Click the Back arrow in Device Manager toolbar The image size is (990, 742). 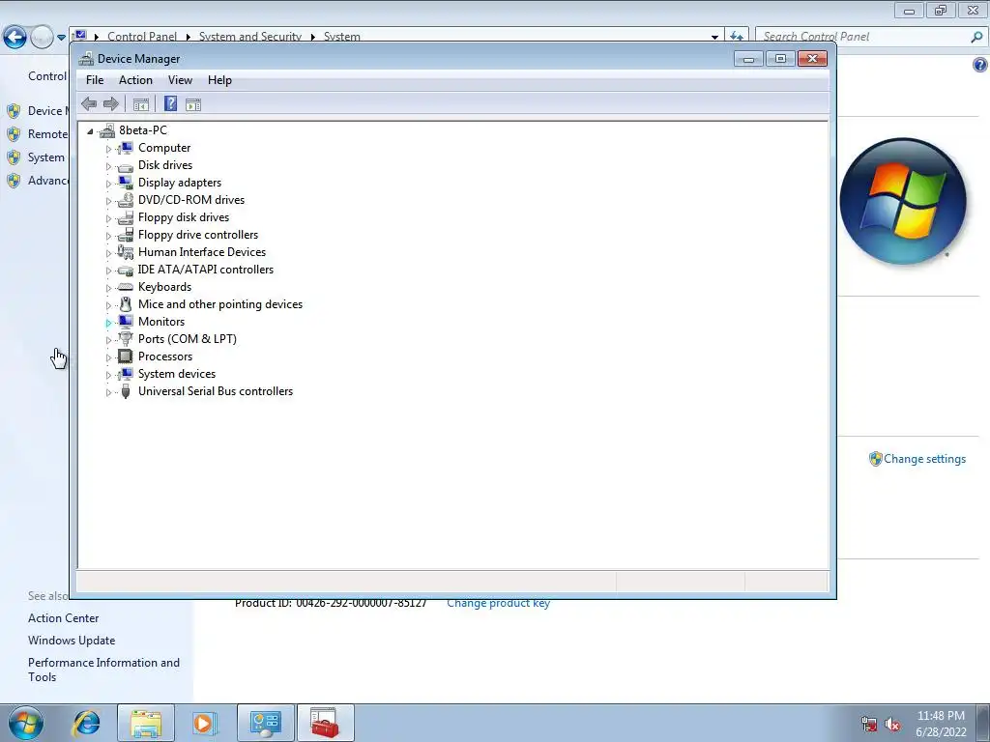coord(89,104)
